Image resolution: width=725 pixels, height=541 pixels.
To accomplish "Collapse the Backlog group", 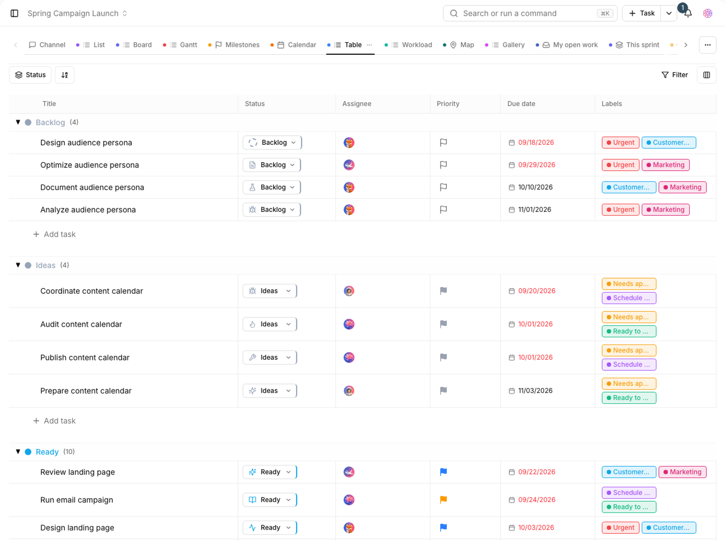I will pyautogui.click(x=18, y=122).
